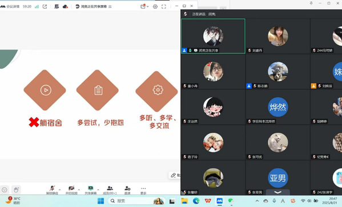Open the cloud recording icon with red dot

click(65, 6)
